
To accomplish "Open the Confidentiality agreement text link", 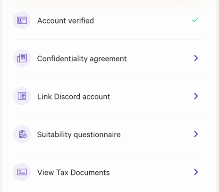I will point(82,59).
